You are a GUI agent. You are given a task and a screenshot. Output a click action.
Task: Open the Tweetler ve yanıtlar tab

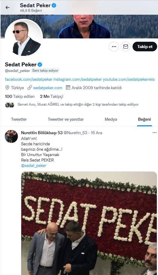pyautogui.click(x=66, y=119)
